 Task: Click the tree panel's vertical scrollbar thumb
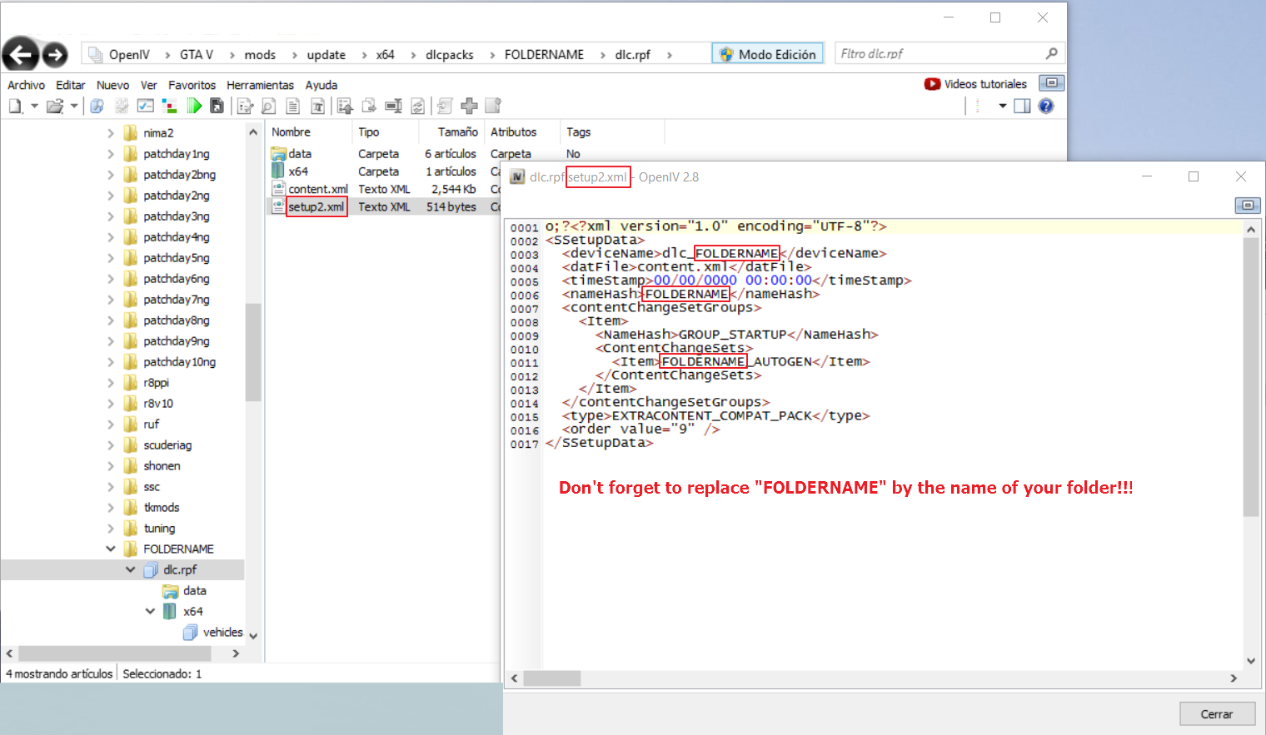click(253, 352)
